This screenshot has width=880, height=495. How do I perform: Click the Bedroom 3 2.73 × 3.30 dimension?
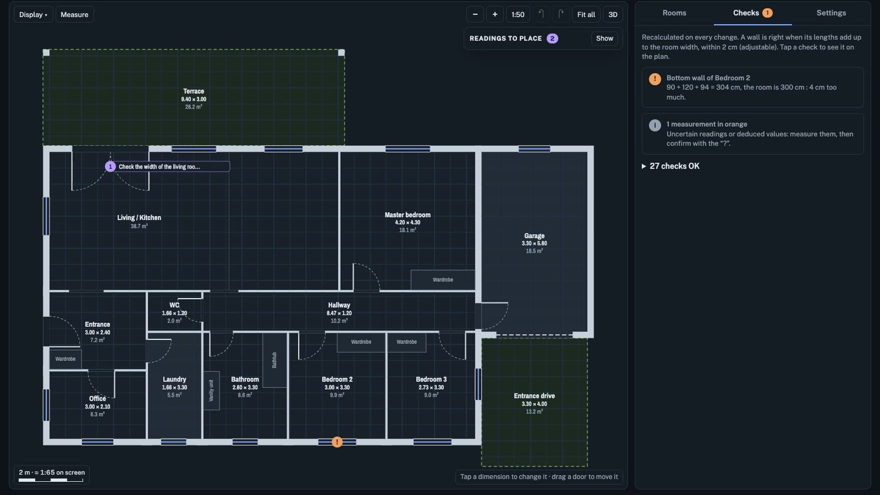(431, 387)
